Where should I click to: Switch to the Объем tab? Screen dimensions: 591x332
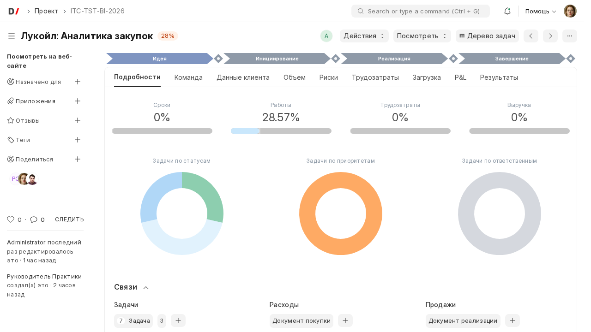[x=295, y=77]
